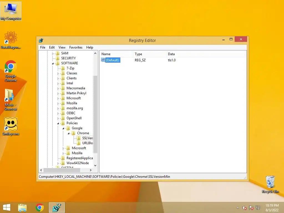The height and width of the screenshot is (213, 284).
Task: Open the Recycle Bin desktop icon
Action: point(270,184)
